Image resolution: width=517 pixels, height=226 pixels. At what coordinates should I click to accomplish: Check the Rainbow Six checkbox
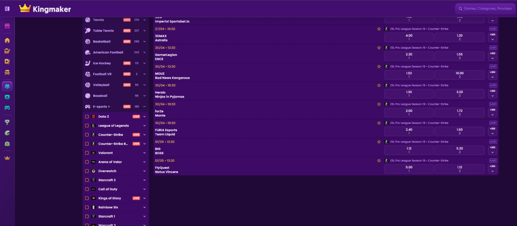pyautogui.click(x=87, y=207)
